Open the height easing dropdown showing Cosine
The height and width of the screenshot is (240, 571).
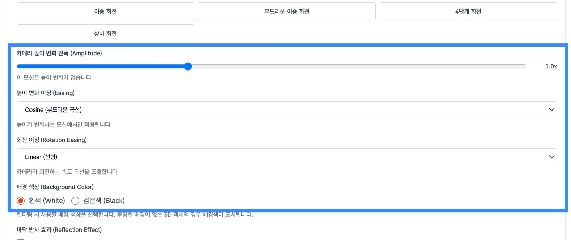coord(287,109)
